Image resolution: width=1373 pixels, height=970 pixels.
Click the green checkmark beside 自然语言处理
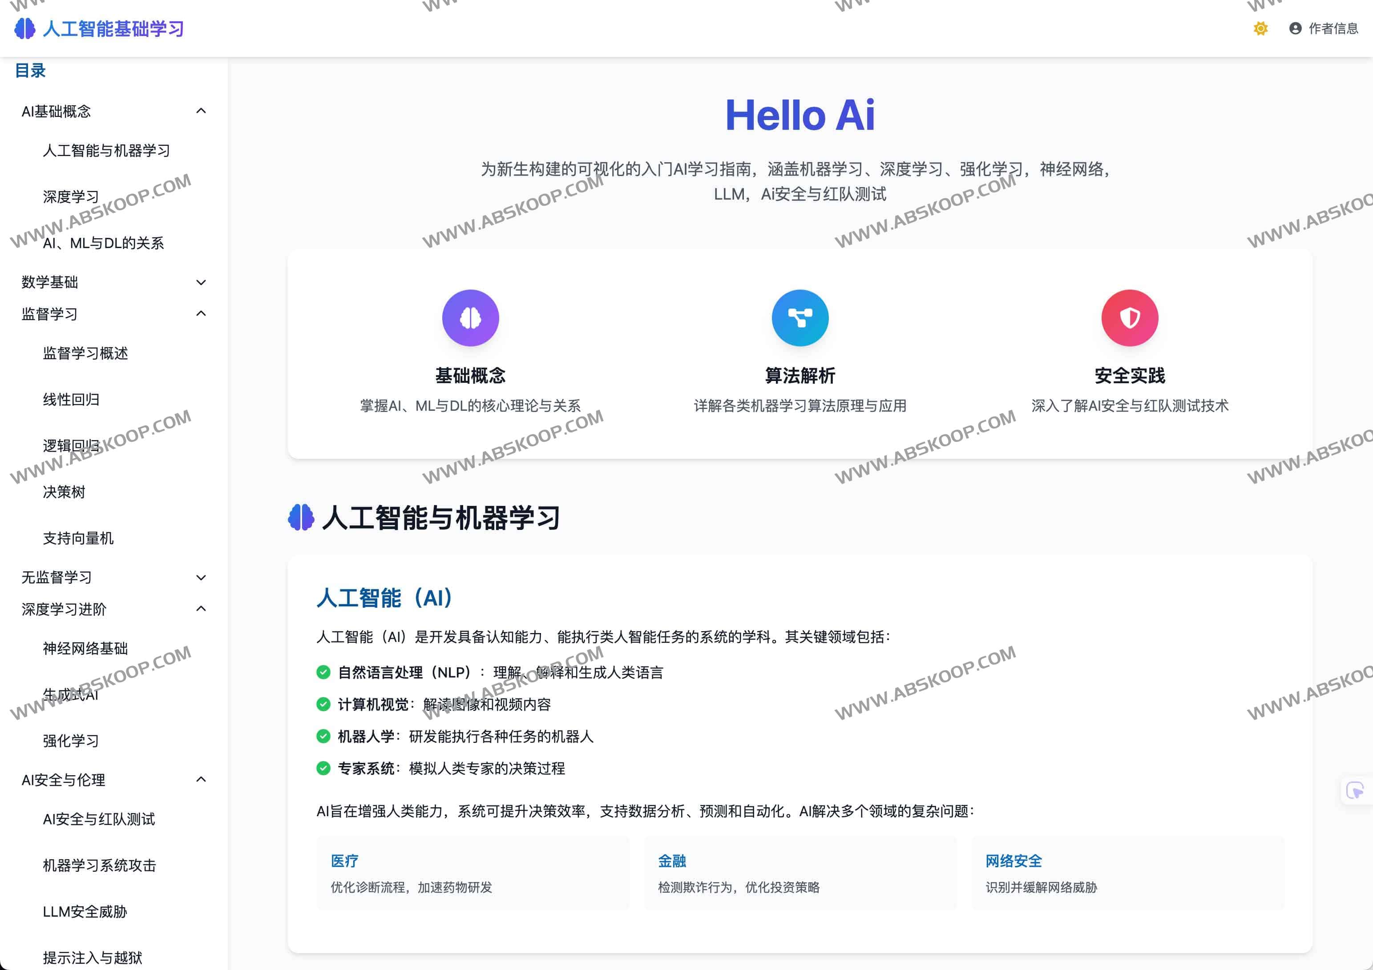[323, 672]
